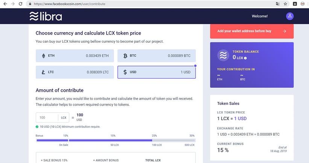This screenshot has height=163, width=309.
Task: Click the browser back arrow
Action: point(5,4)
